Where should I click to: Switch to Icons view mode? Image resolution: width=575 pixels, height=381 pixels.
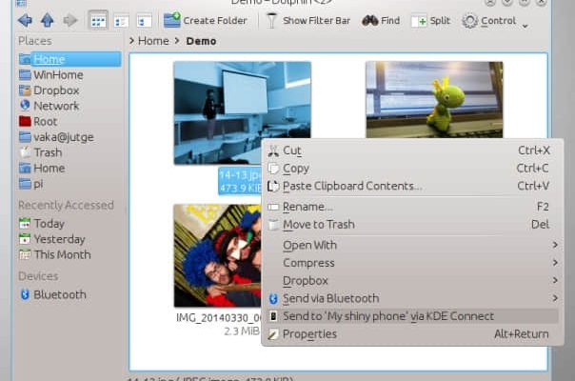click(x=98, y=21)
